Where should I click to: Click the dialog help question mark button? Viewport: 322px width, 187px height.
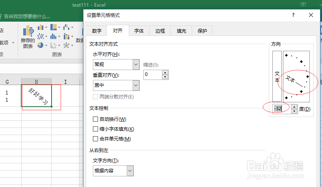tap(293, 15)
